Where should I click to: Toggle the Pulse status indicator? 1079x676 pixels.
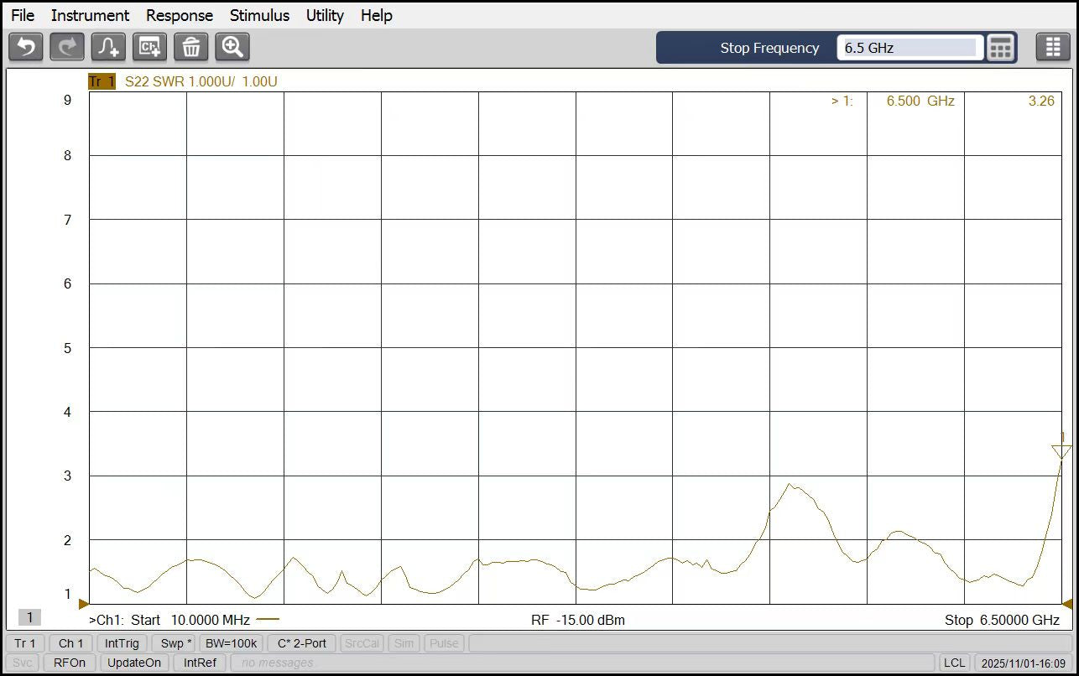[x=444, y=643]
